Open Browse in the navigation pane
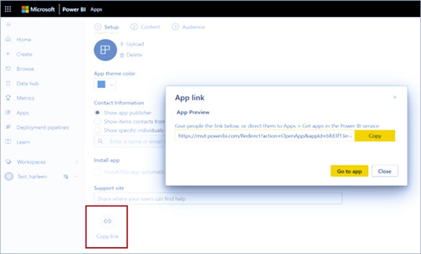 click(x=25, y=69)
